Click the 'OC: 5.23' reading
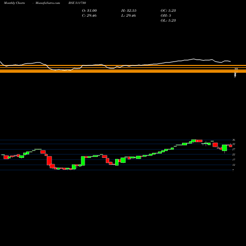The width and height of the screenshot is (246, 246). coord(168,11)
